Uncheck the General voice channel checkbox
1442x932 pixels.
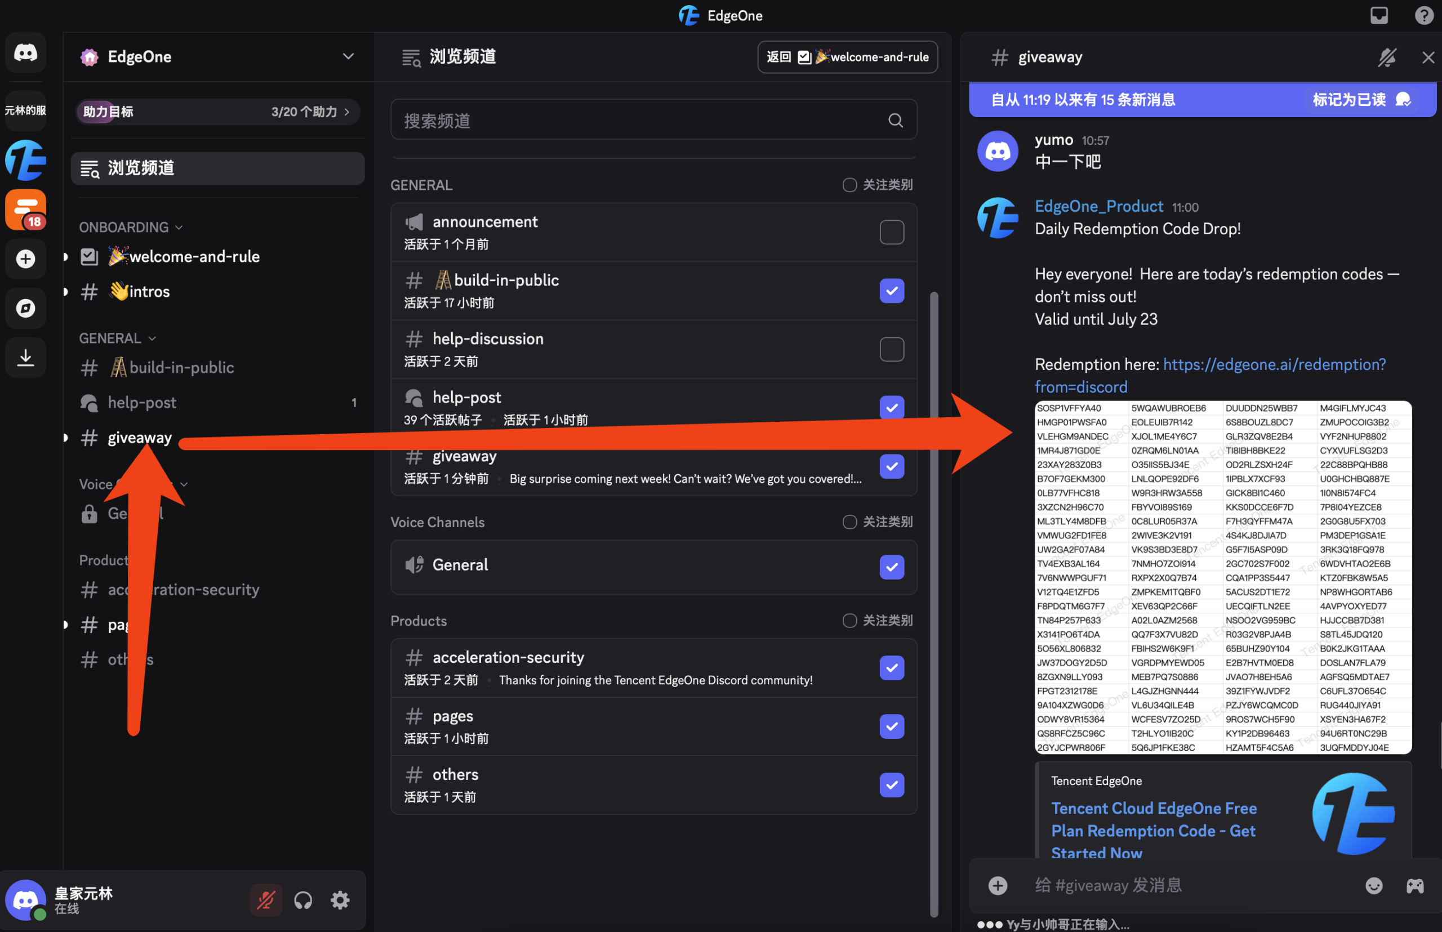click(892, 567)
